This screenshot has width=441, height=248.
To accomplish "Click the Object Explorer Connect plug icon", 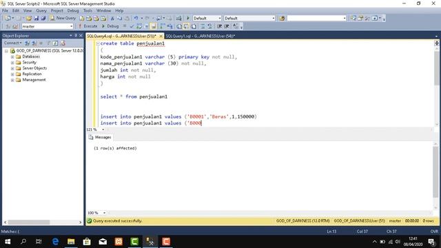I will coord(27,43).
